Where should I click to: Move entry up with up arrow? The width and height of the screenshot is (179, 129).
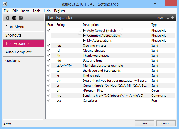172,18
